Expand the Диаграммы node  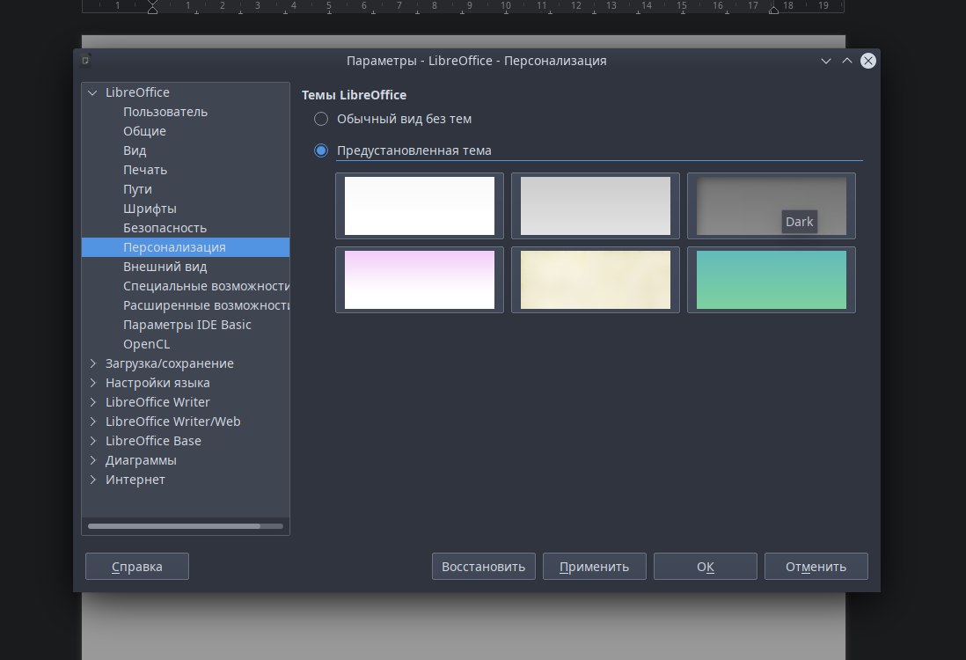pyautogui.click(x=92, y=460)
